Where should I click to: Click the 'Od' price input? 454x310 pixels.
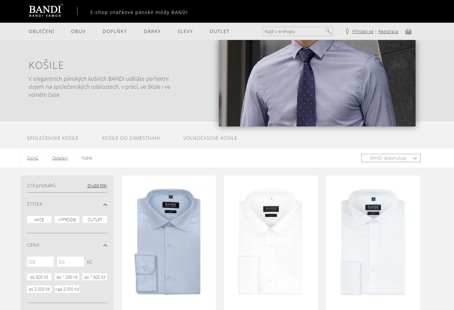(x=40, y=262)
